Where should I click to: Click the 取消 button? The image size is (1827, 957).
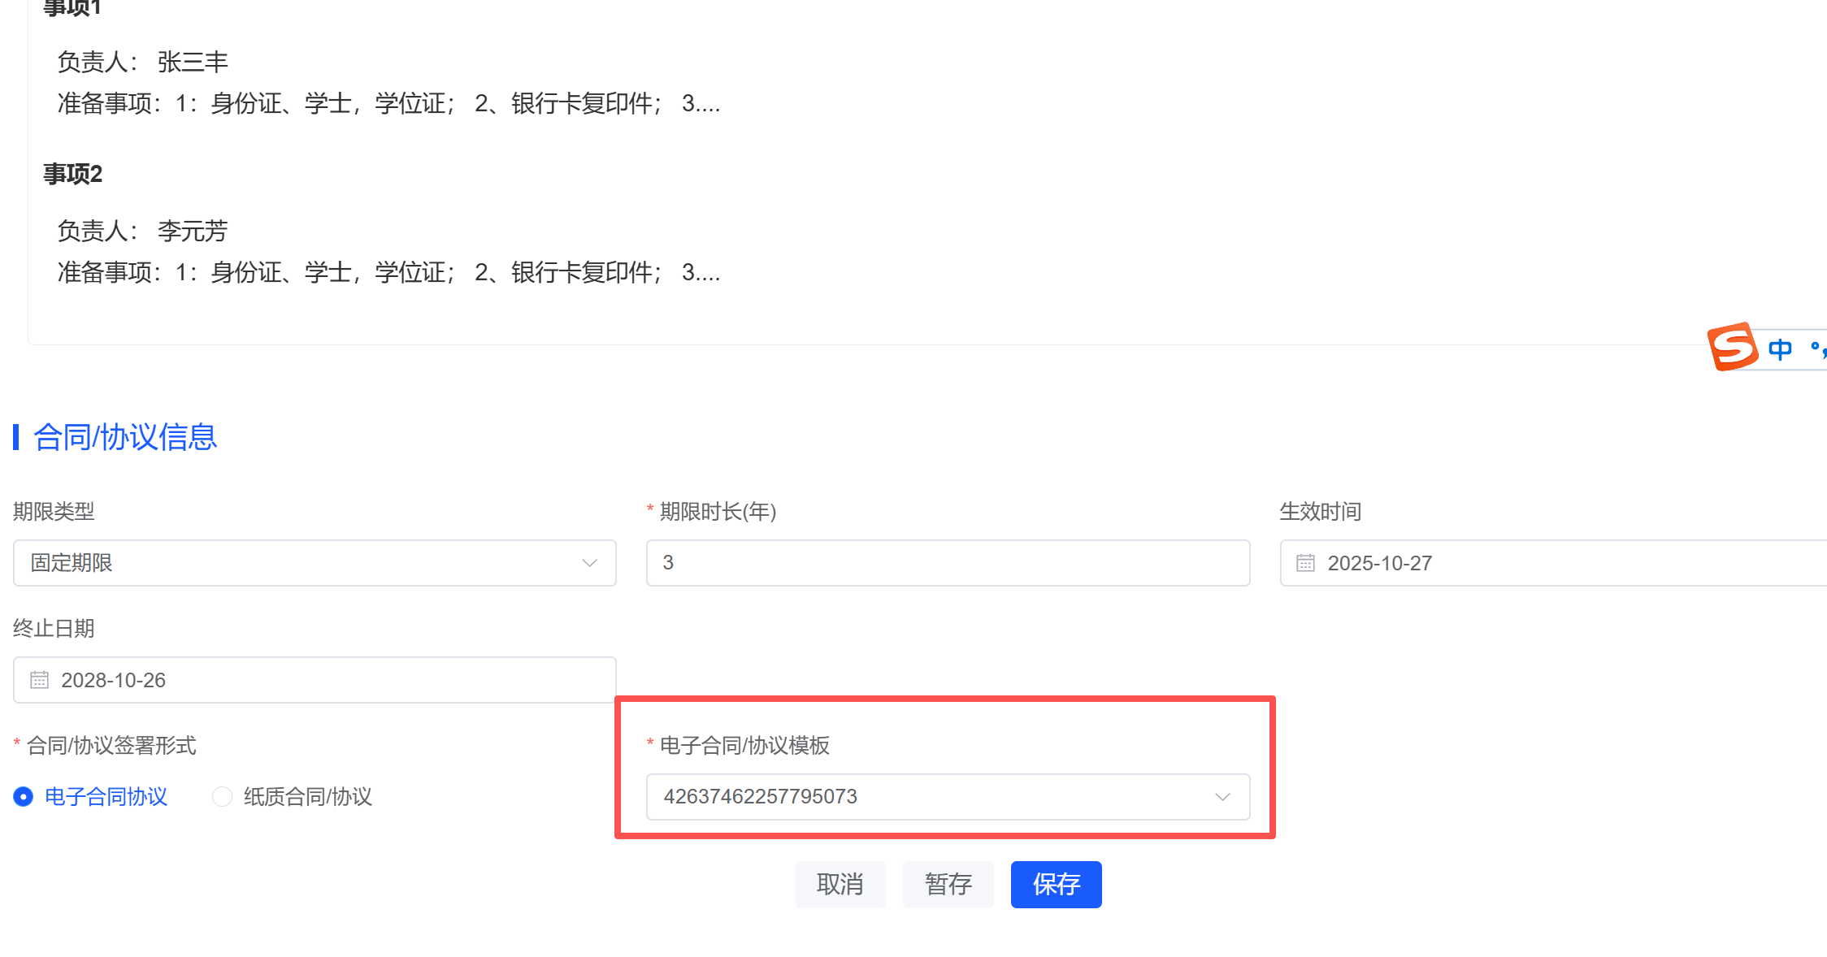(x=840, y=884)
